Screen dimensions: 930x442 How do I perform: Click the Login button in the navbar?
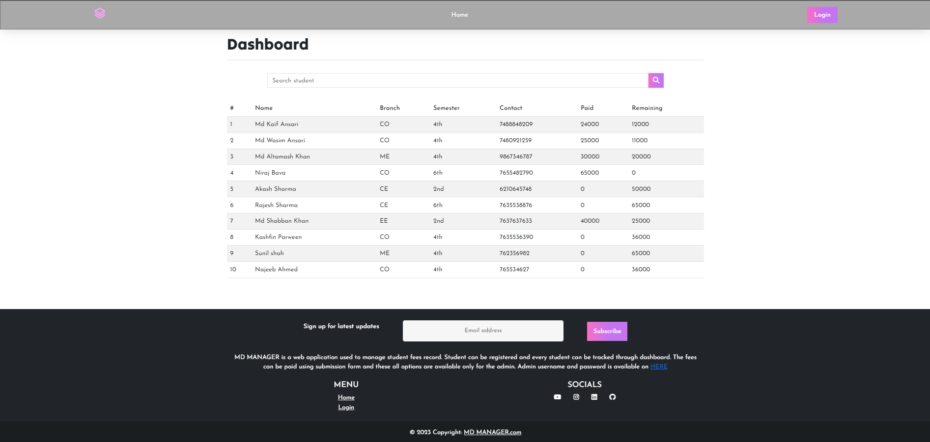click(822, 15)
